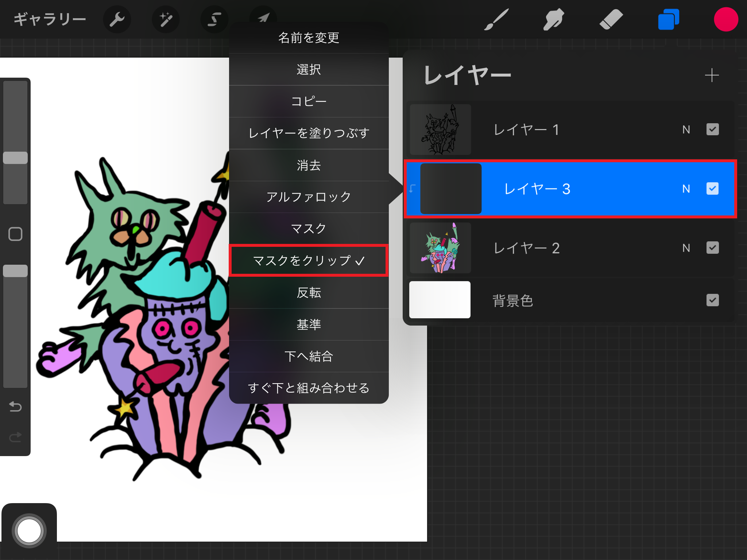Select マスクをクリップ from the menu
The image size is (747, 560).
[309, 261]
